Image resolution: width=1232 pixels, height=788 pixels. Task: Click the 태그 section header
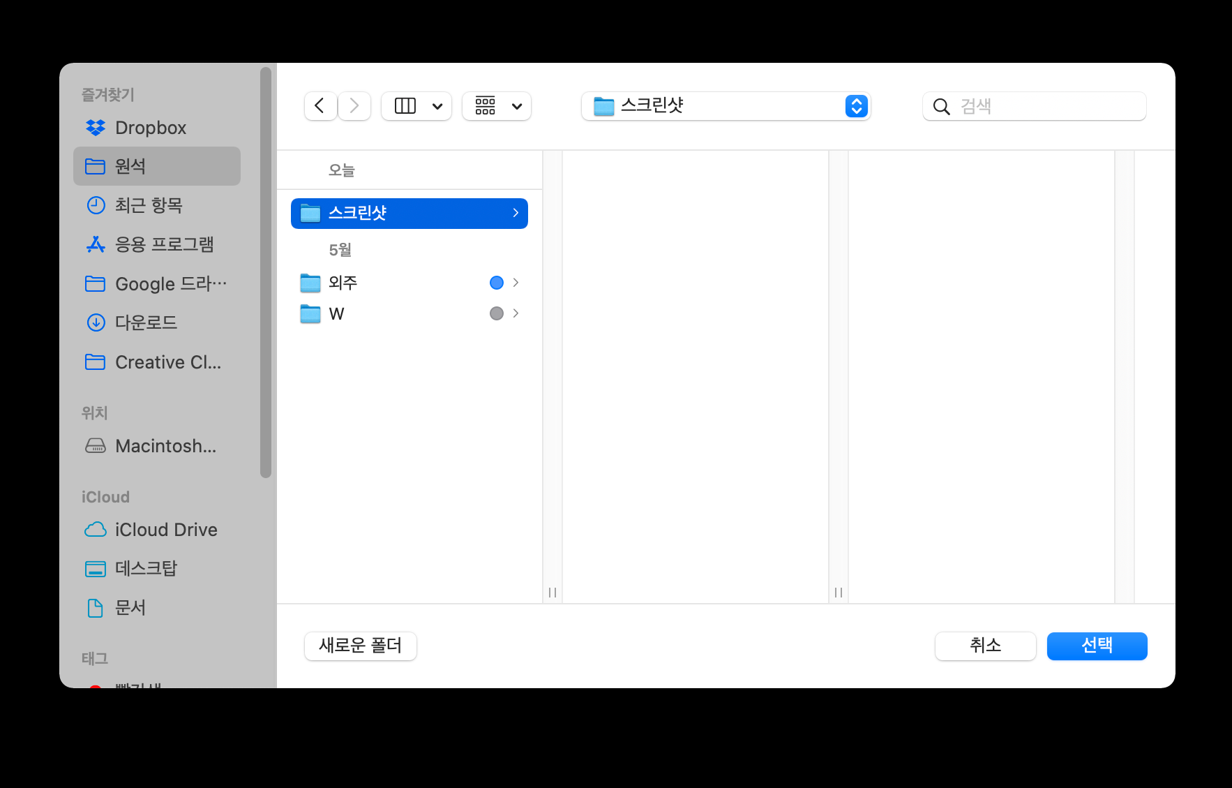(95, 658)
